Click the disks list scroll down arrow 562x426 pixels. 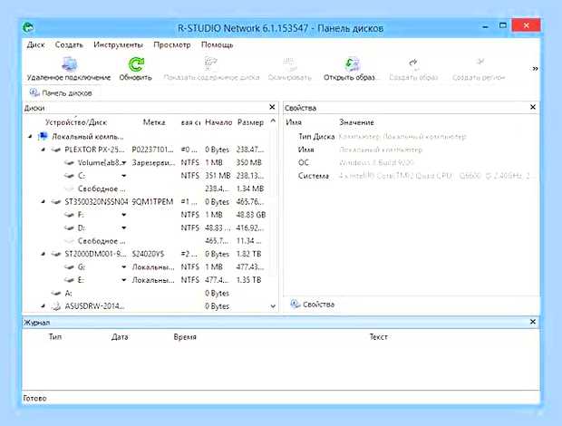point(273,306)
